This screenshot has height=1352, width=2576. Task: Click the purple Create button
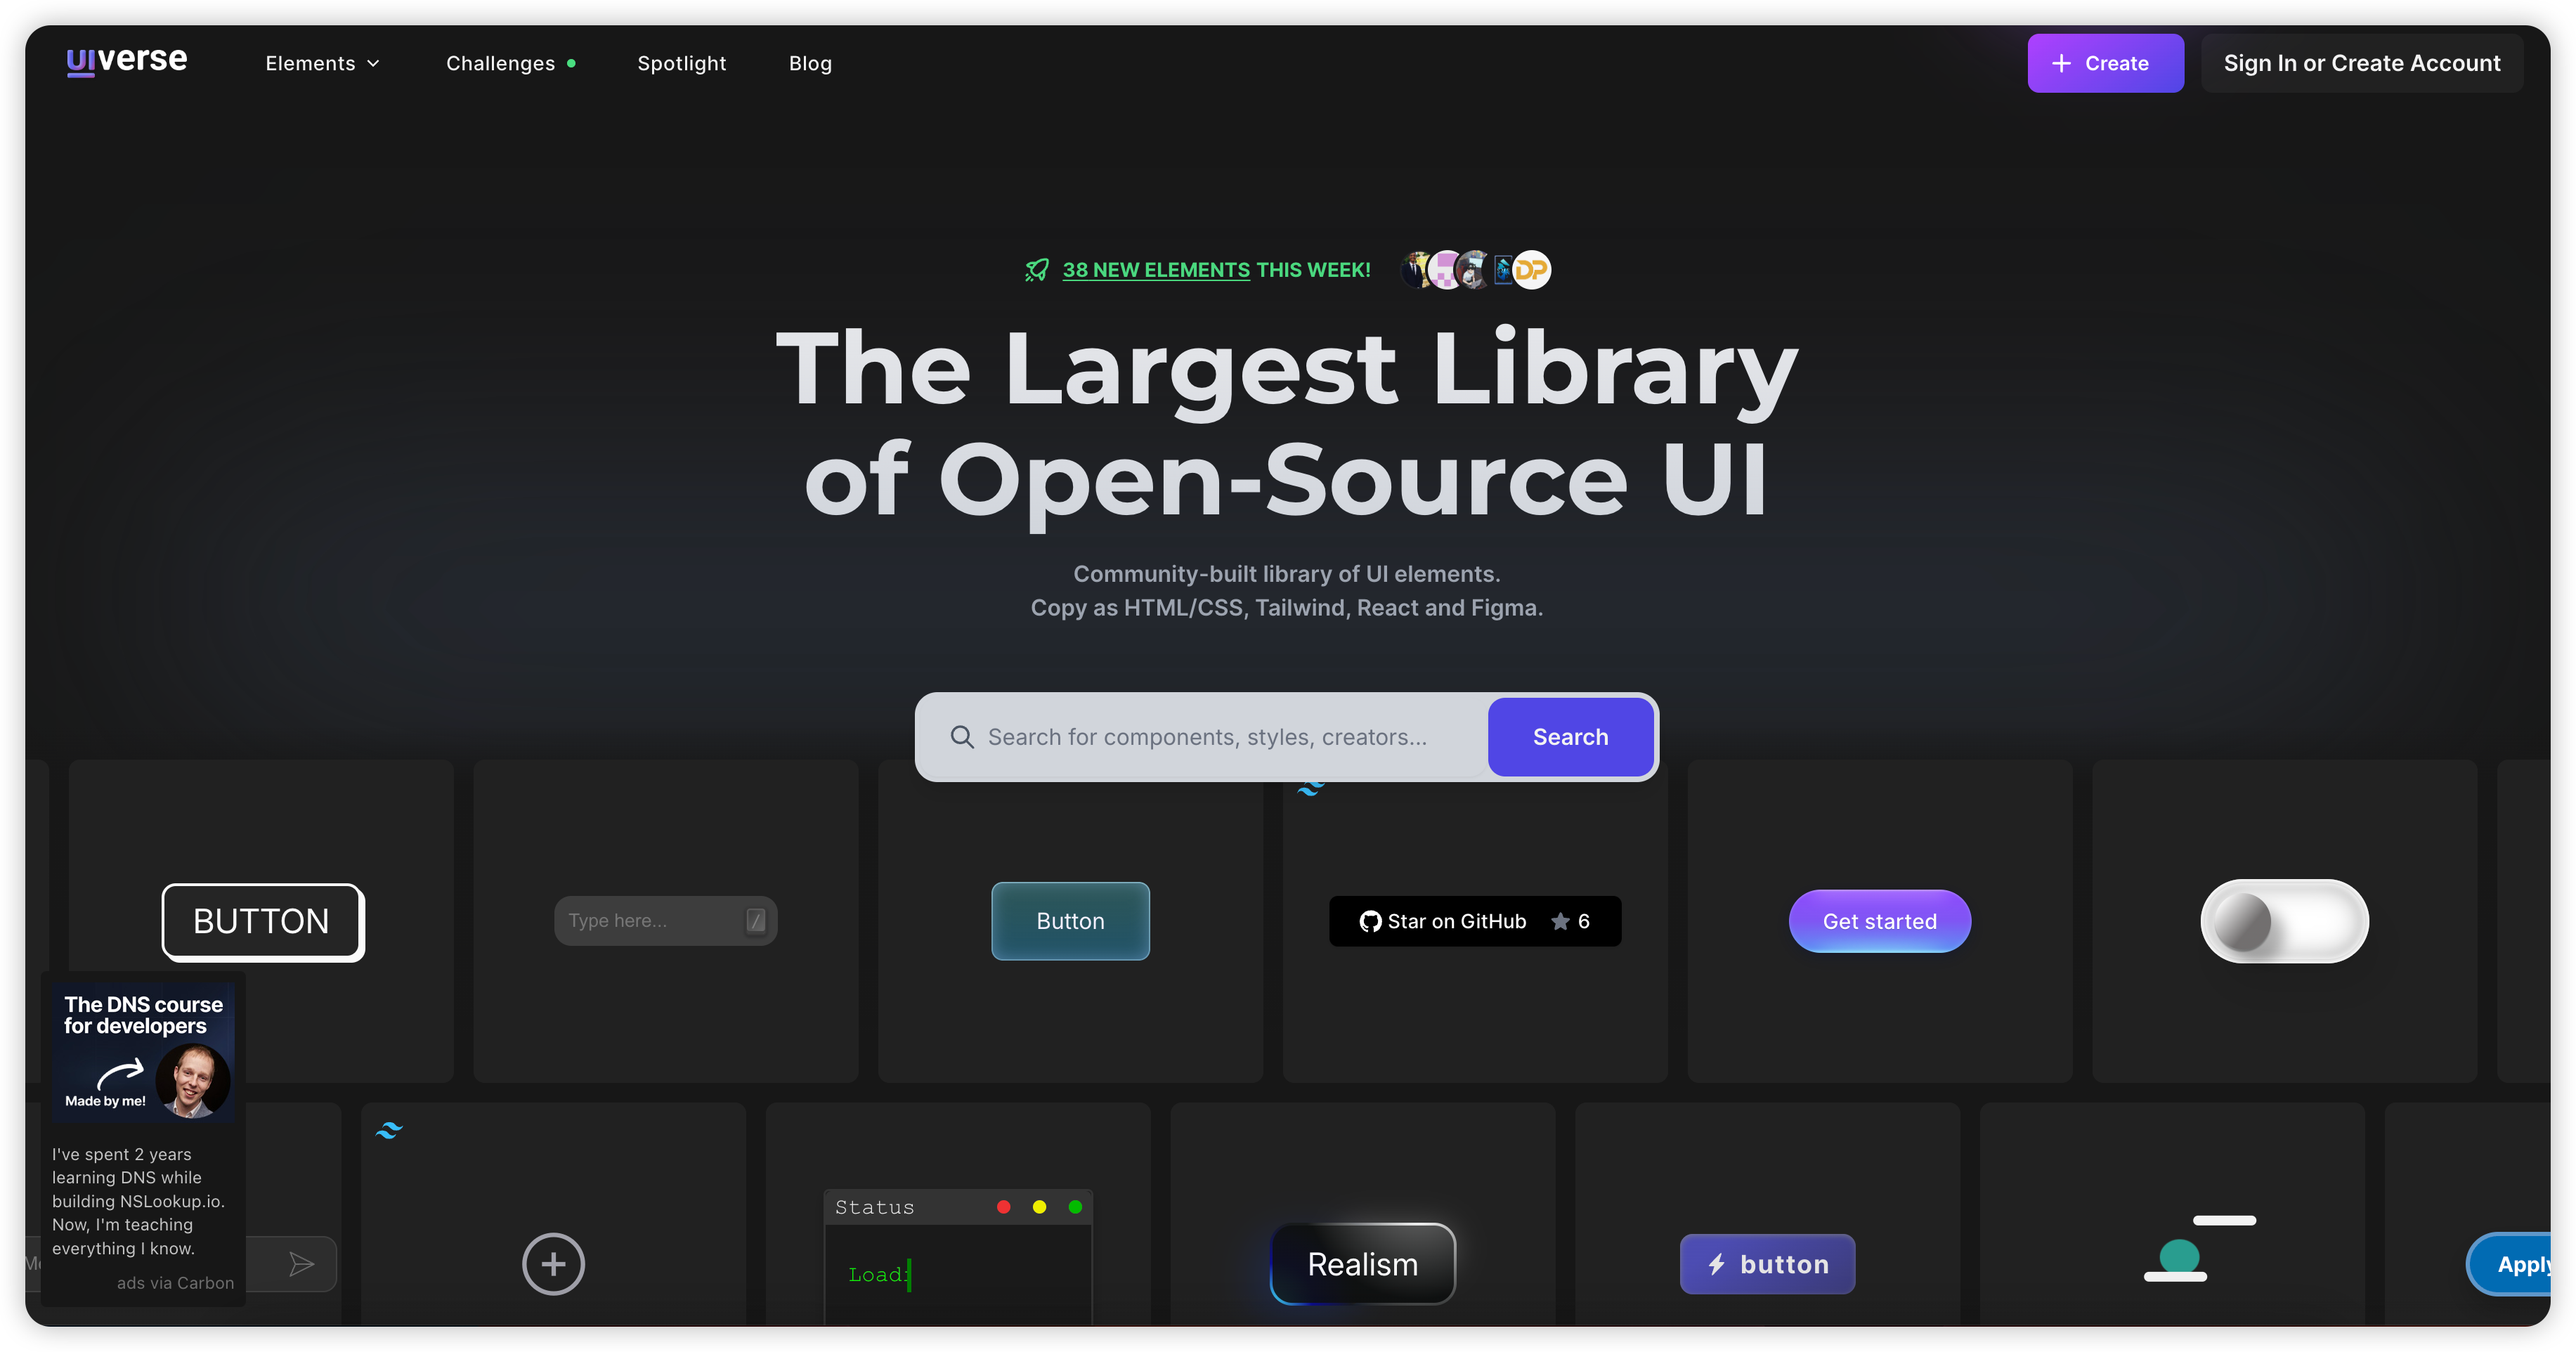click(2105, 63)
